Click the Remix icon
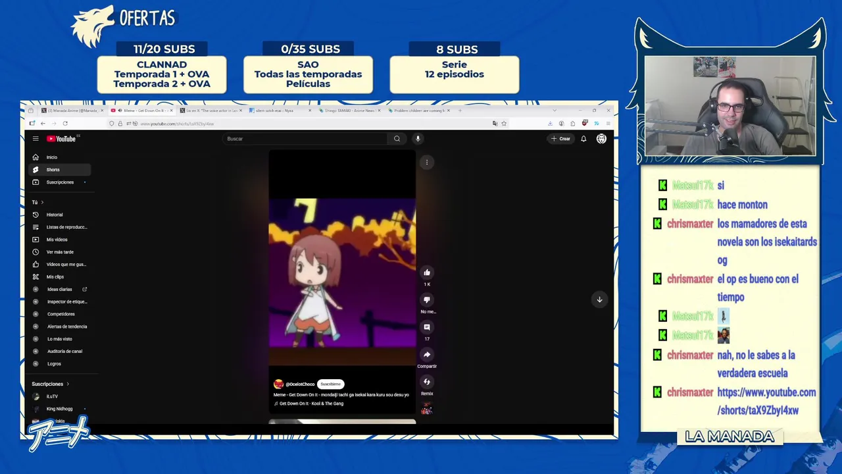The image size is (842, 474). (x=427, y=382)
